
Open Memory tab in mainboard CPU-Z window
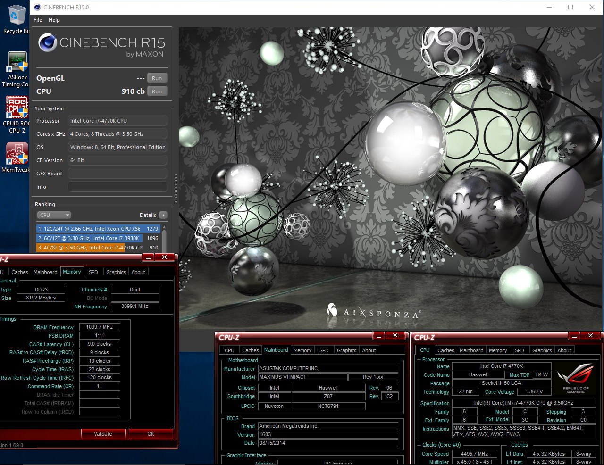coord(302,350)
